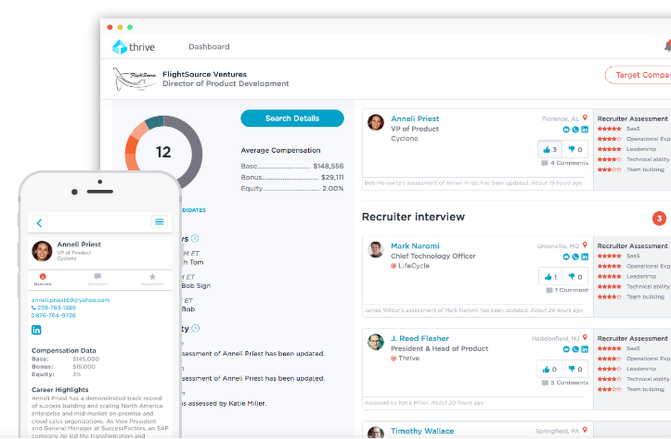671x439 pixels.
Task: Click the FlightSource Ventures airplane logo
Action: (x=134, y=78)
